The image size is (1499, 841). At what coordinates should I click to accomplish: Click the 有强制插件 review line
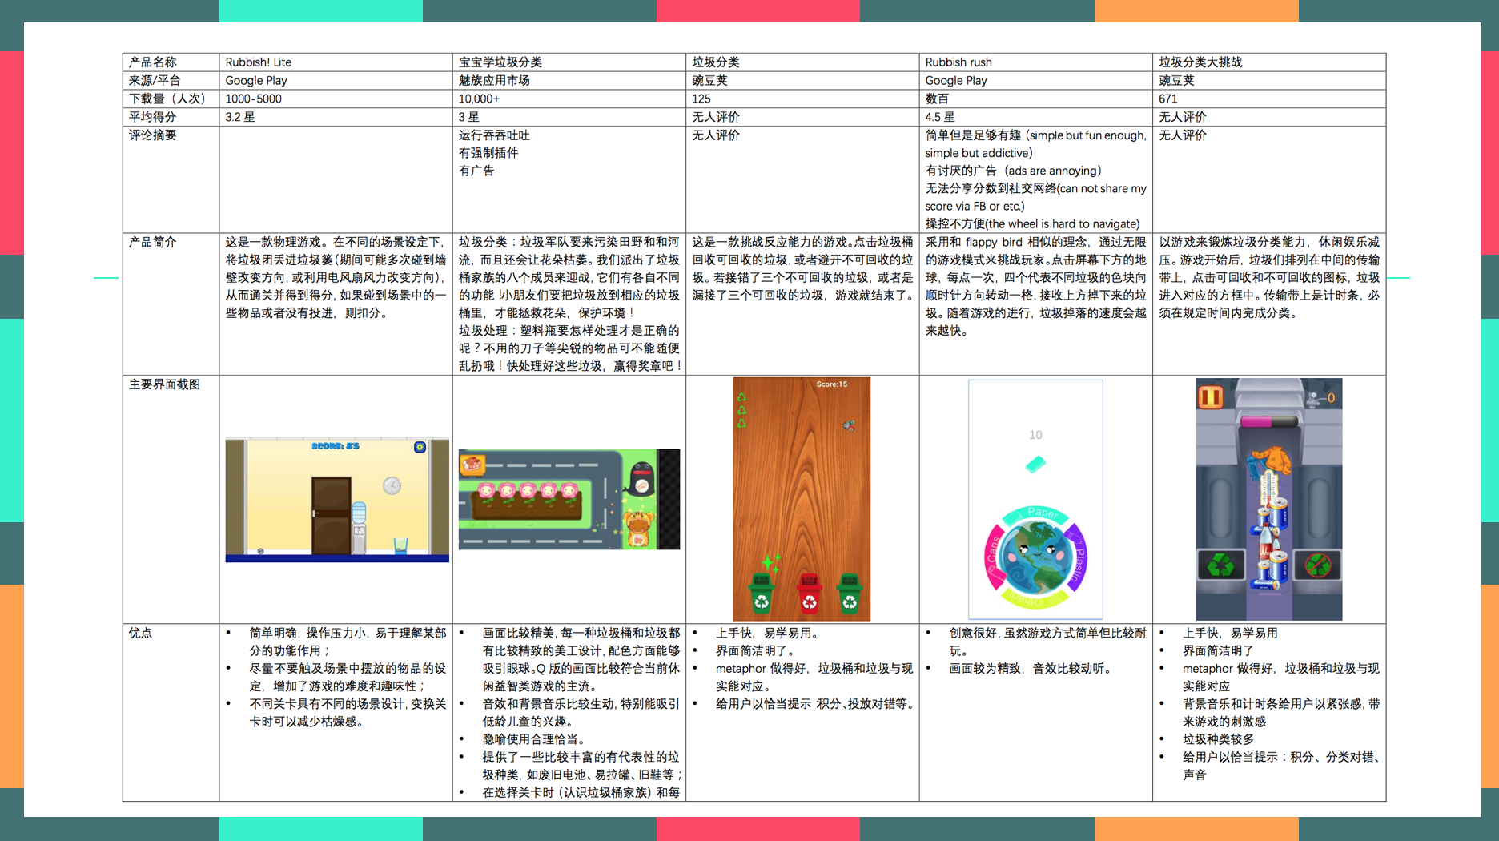click(488, 153)
